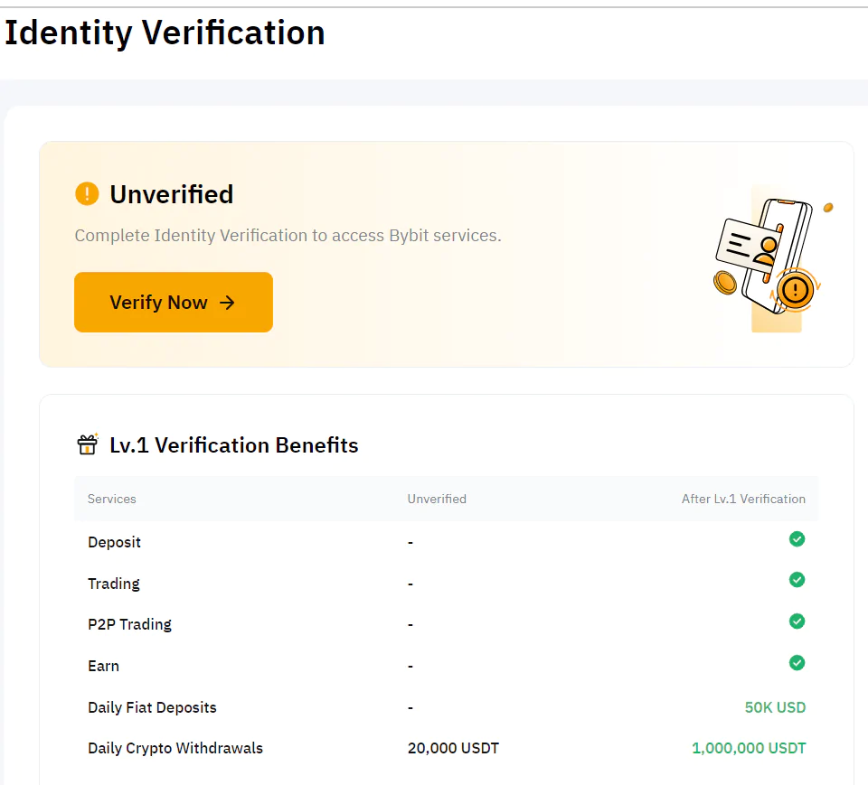Click the Complete Identity Verification description text
This screenshot has width=868, height=785.
288,236
